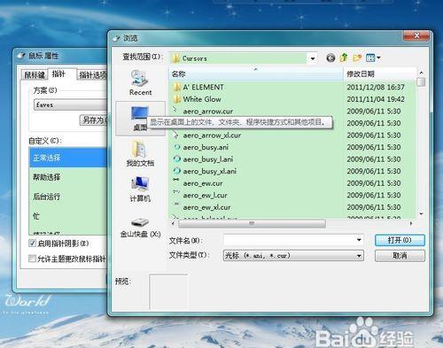The height and width of the screenshot is (348, 443).
Task: Click file list vertical scroll down arrow
Action: 421,214
